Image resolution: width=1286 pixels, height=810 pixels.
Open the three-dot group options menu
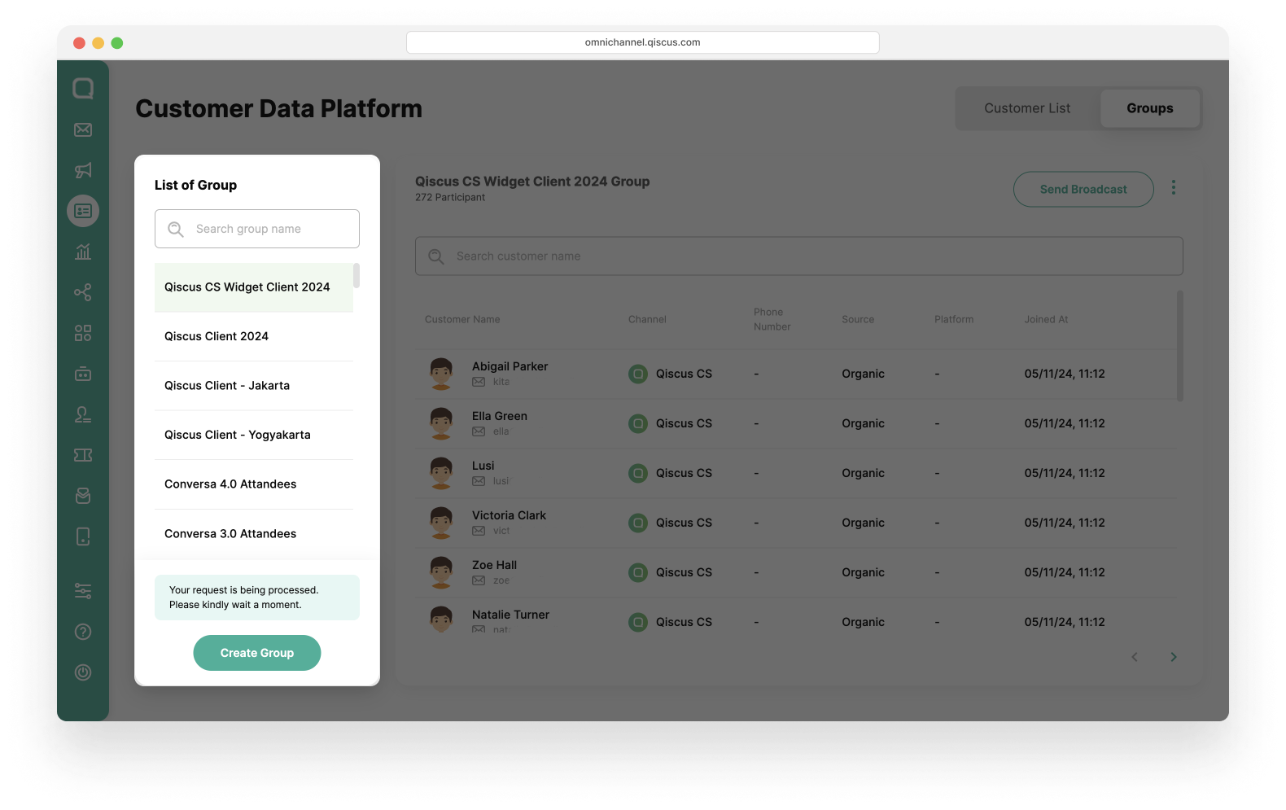point(1174,188)
